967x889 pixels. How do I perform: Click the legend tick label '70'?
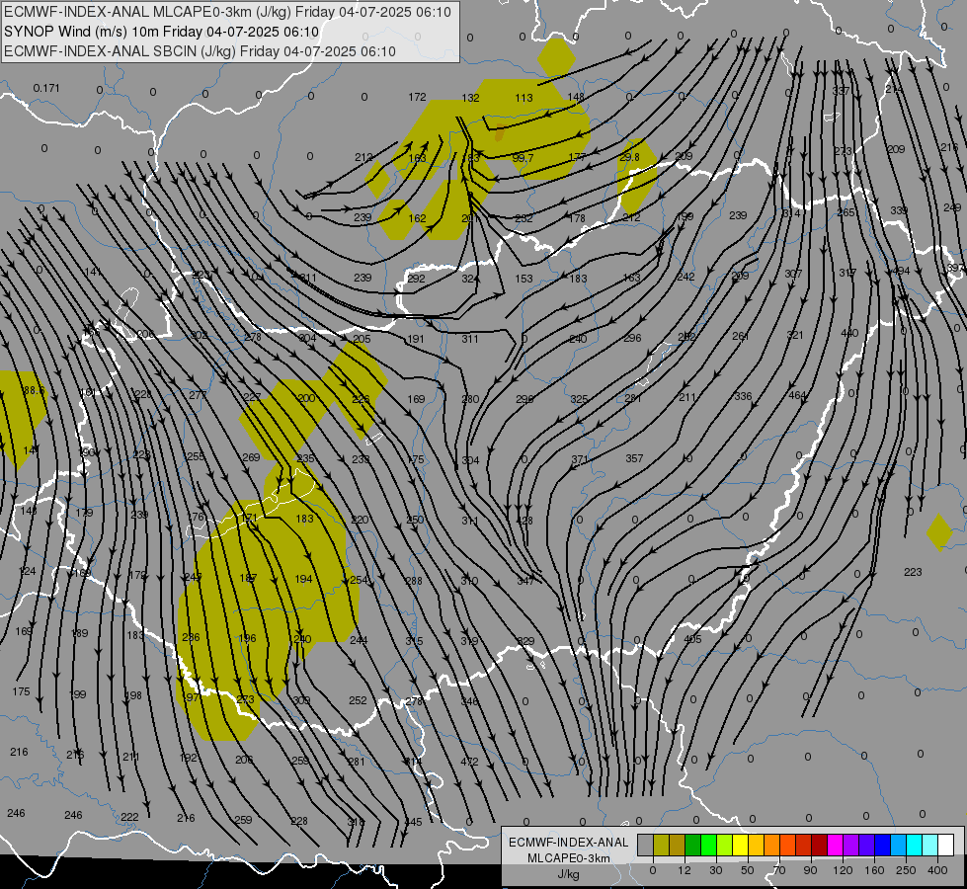(x=779, y=870)
